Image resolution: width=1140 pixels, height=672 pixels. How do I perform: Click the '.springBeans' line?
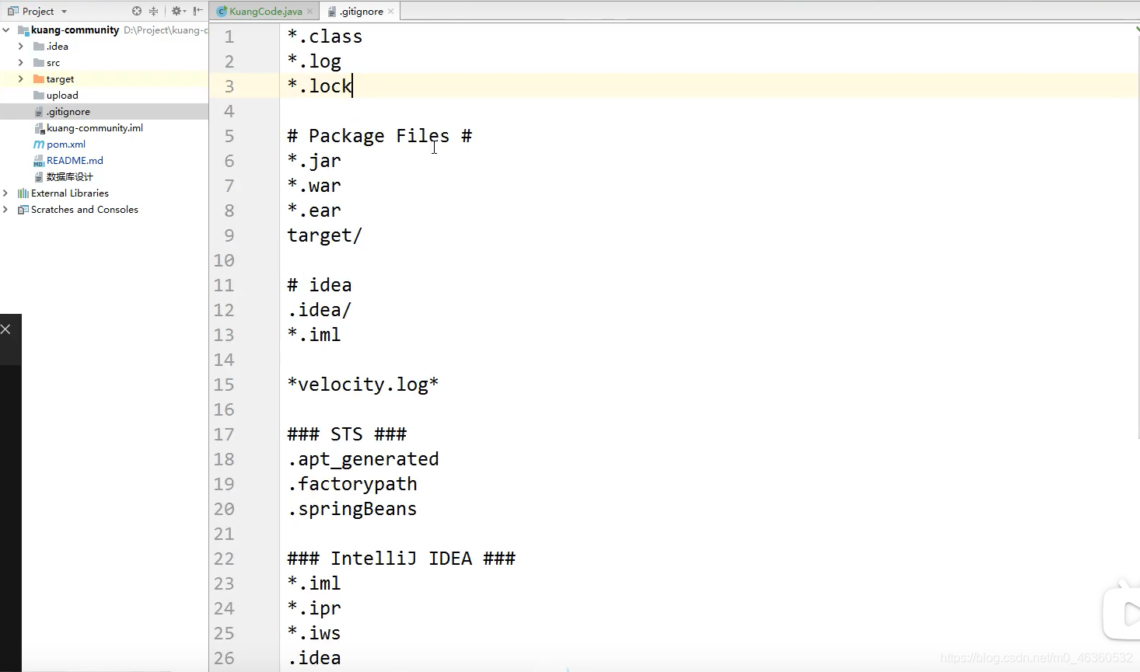click(352, 509)
